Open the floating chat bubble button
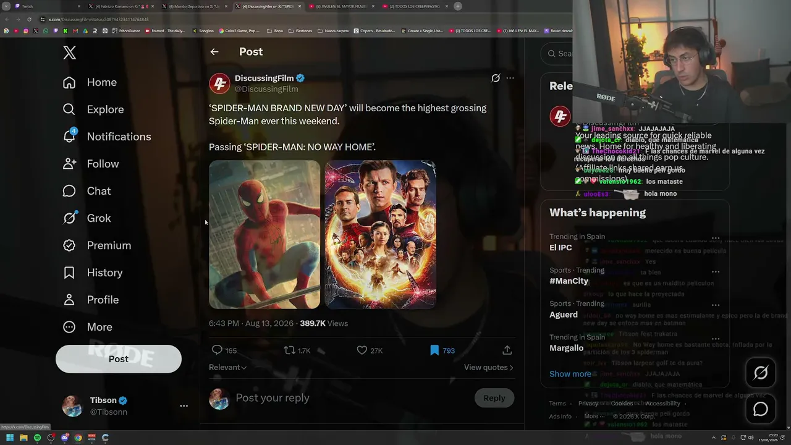 761,409
